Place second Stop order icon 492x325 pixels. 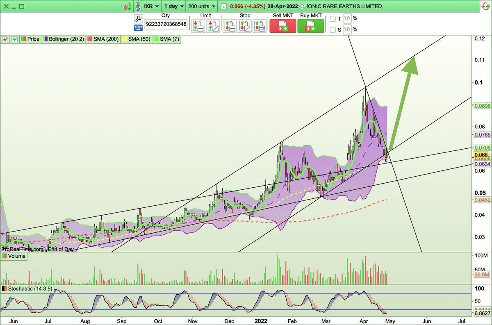coord(245,25)
